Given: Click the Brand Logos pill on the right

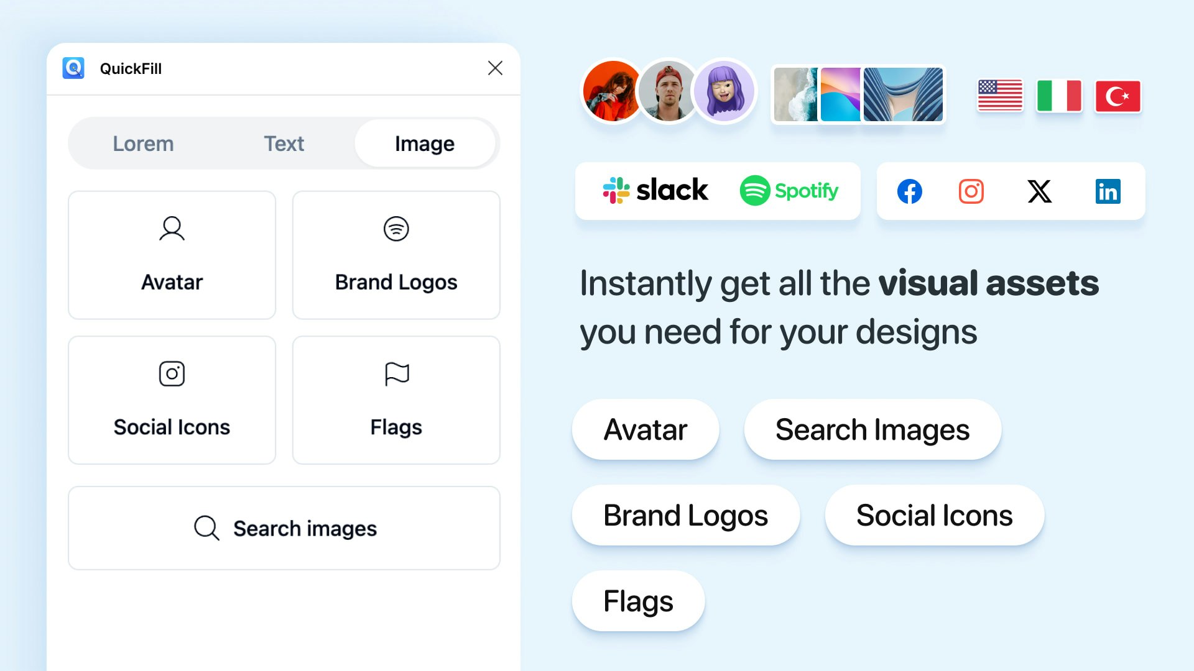Looking at the screenshot, I should click(685, 515).
